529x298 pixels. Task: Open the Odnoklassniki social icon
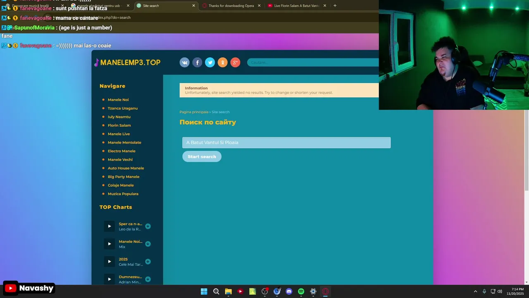click(223, 62)
